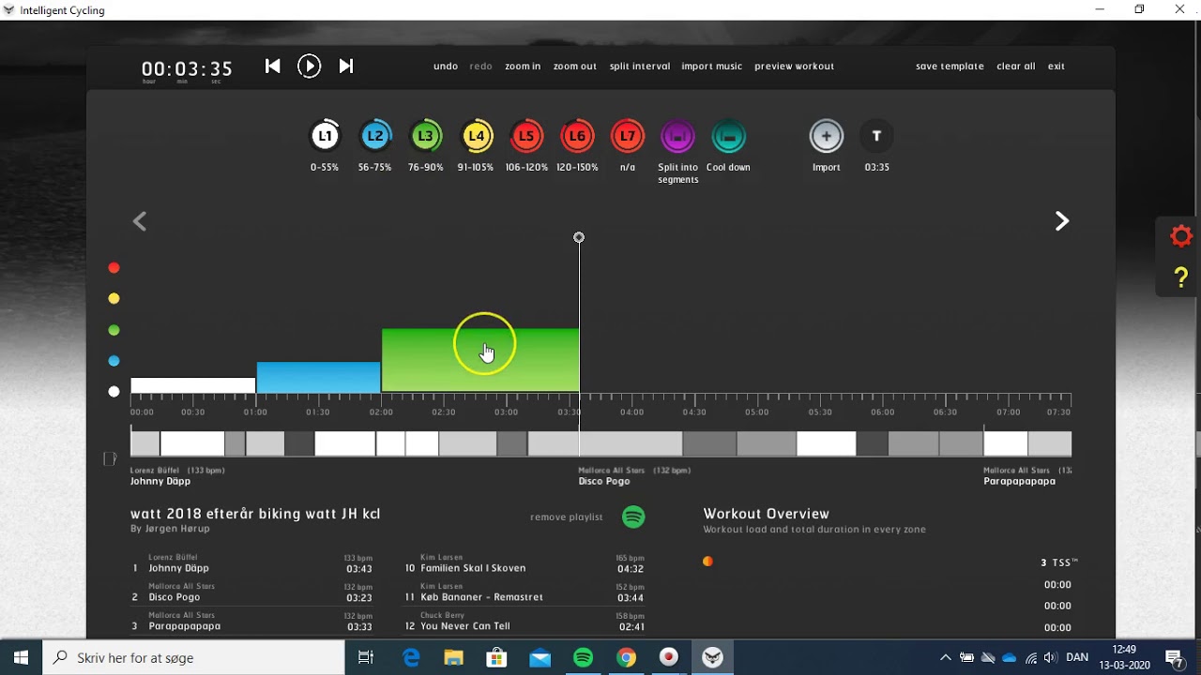Screen dimensions: 1201x675
Task: Select the L3 76-90% intensity zone
Action: 426,136
